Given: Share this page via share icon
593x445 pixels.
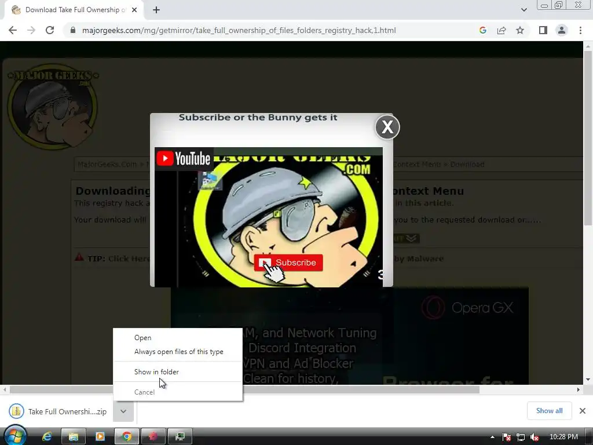Looking at the screenshot, I should 502,30.
